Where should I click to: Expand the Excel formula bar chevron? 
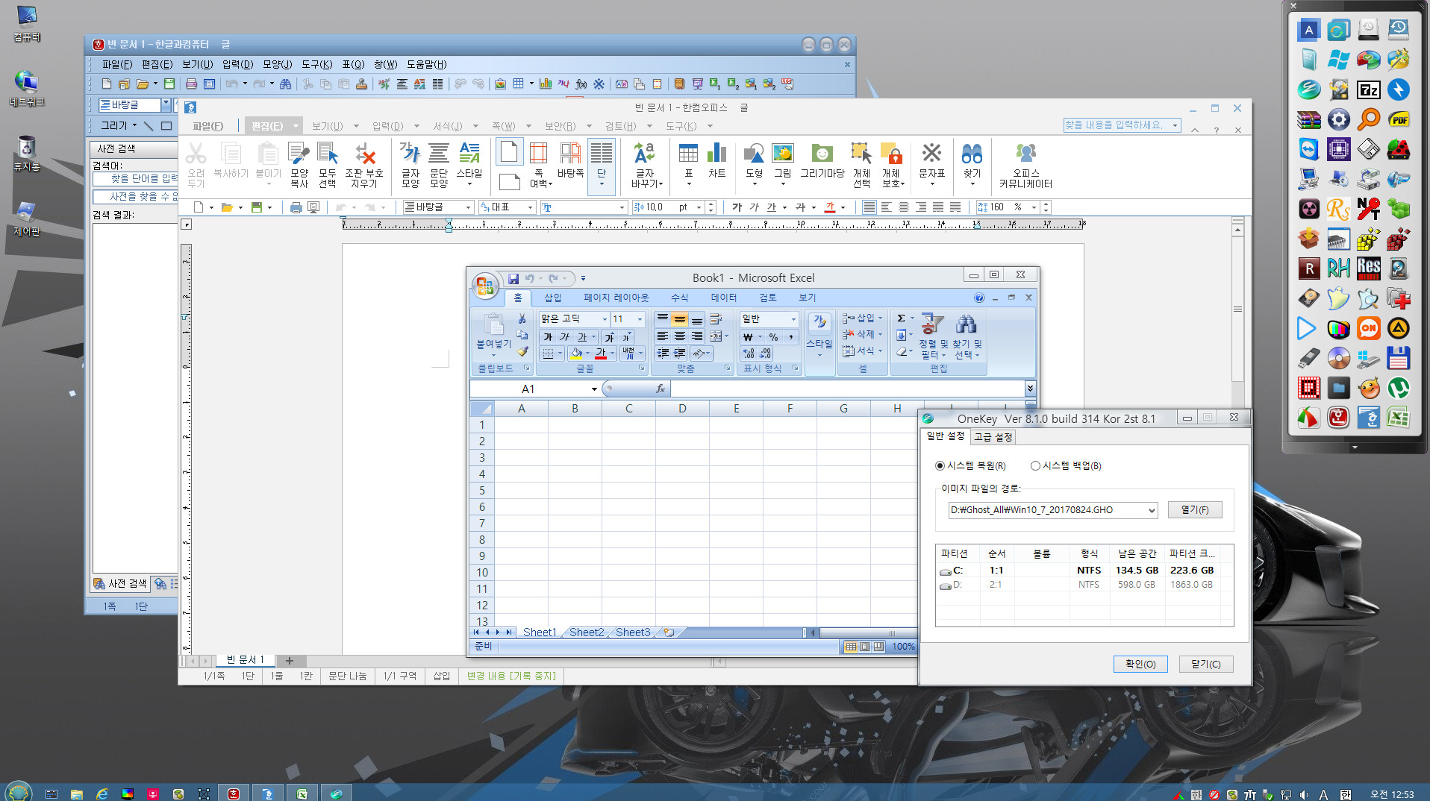[x=1030, y=389]
